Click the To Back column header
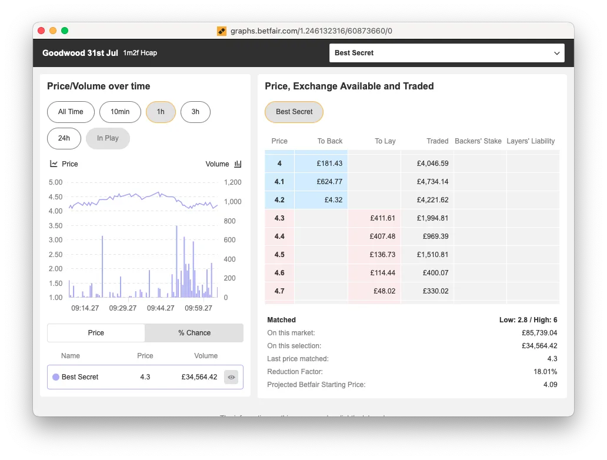Image resolution: width=607 pixels, height=460 pixels. click(330, 141)
